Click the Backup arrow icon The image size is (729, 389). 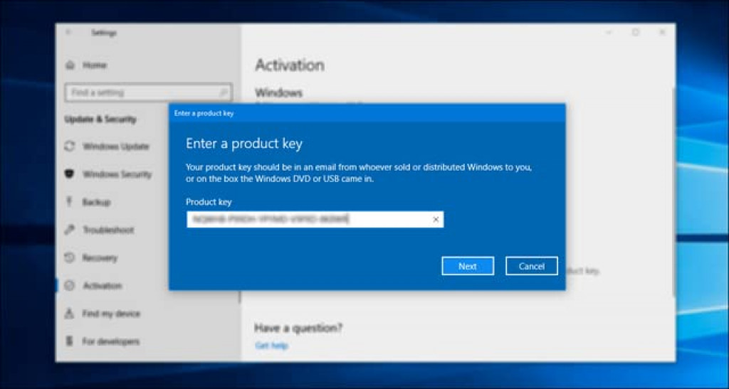coord(70,202)
